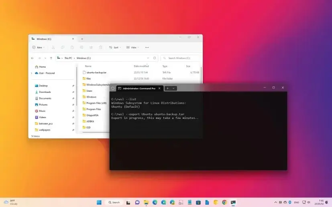Switch to Terminal via its taskbar icon

[233, 202]
